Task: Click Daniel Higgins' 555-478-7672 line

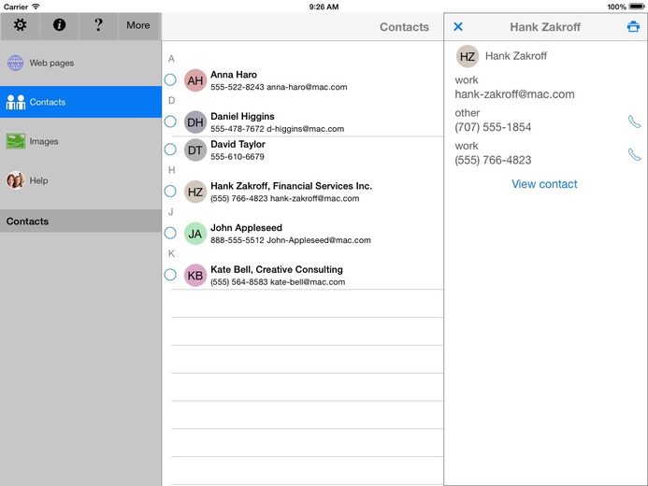Action: (x=278, y=129)
